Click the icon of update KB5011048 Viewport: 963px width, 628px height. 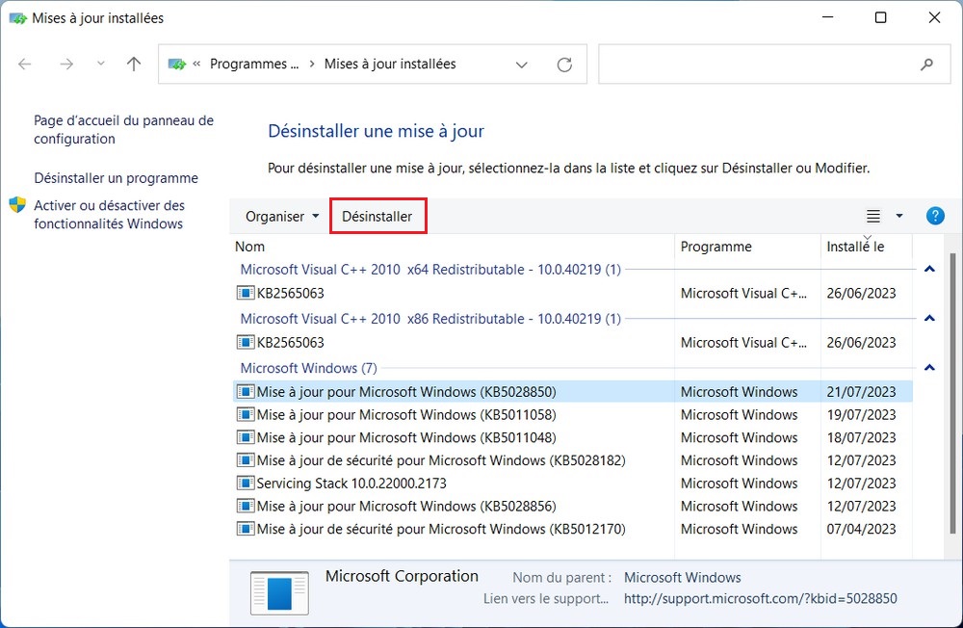(x=246, y=437)
